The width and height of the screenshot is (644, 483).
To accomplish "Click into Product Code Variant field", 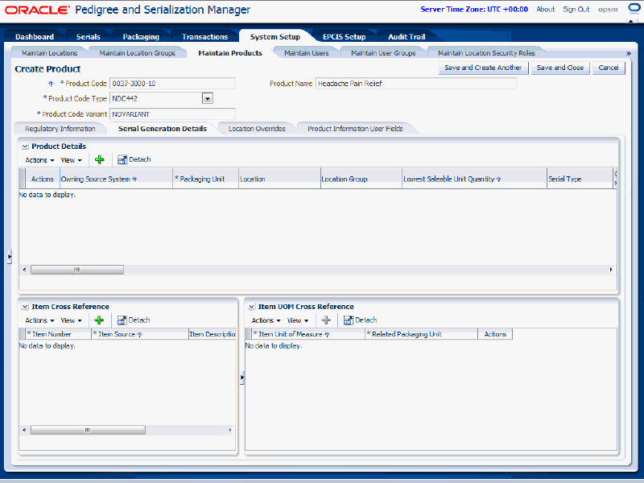I will point(172,114).
